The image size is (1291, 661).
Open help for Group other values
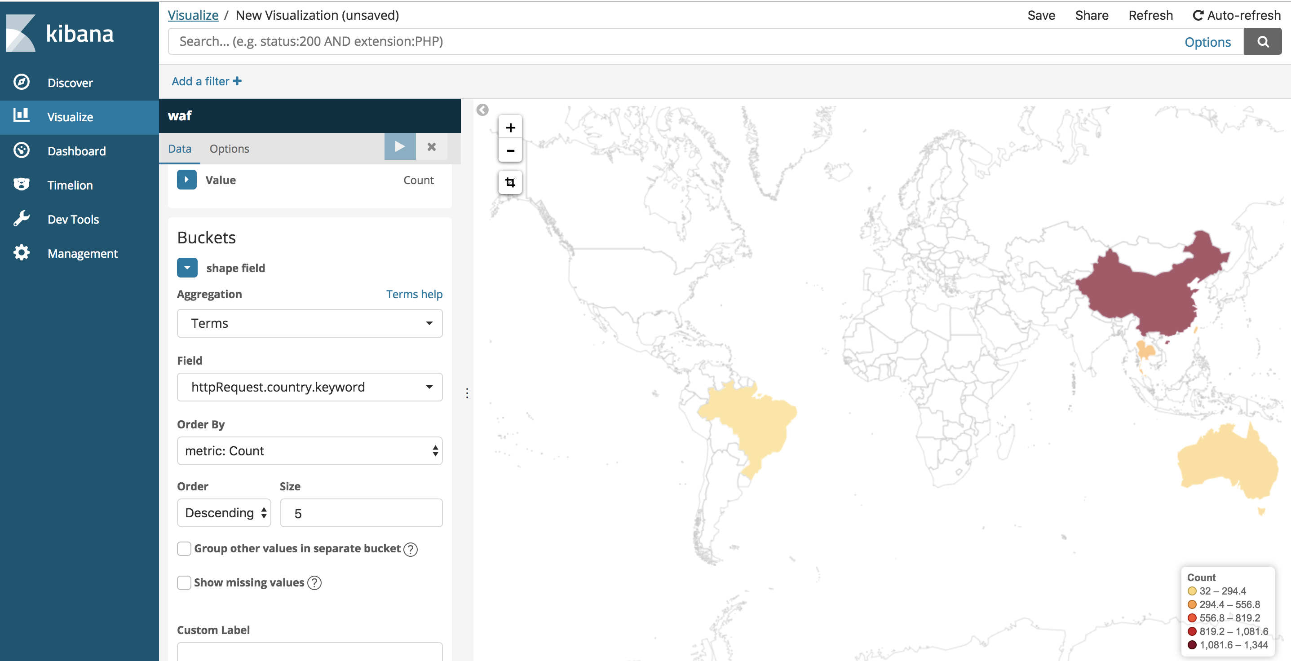(x=411, y=549)
